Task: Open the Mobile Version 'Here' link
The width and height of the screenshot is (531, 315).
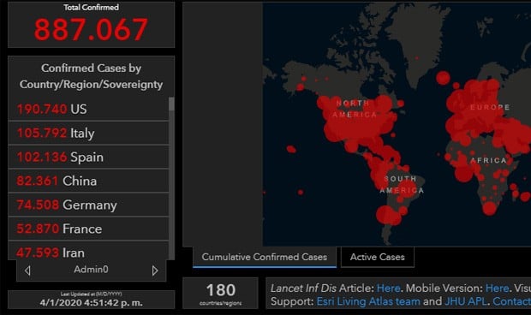Action: click(x=497, y=288)
